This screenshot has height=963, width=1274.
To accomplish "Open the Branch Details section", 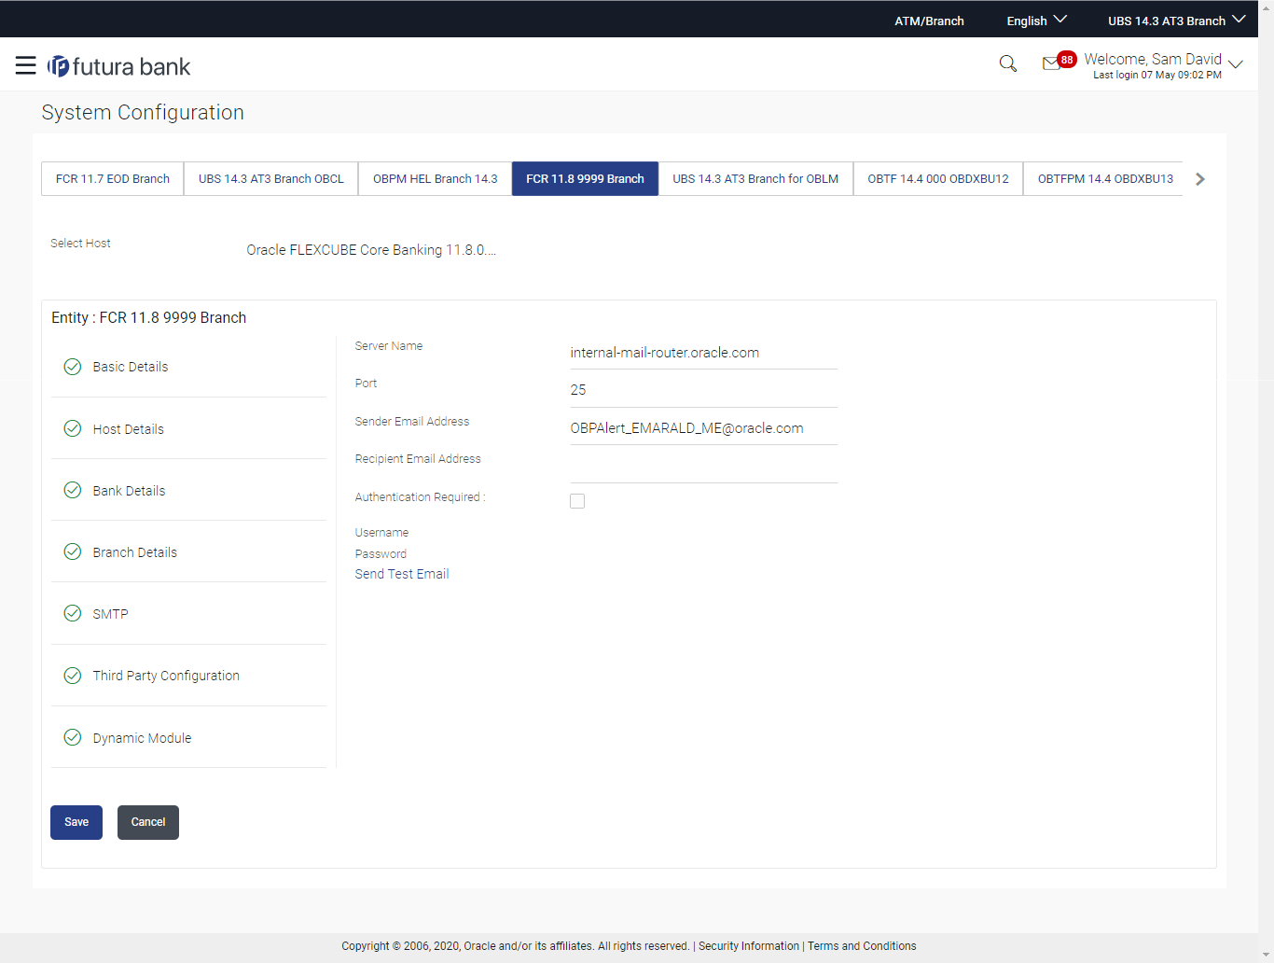I will coord(188,551).
